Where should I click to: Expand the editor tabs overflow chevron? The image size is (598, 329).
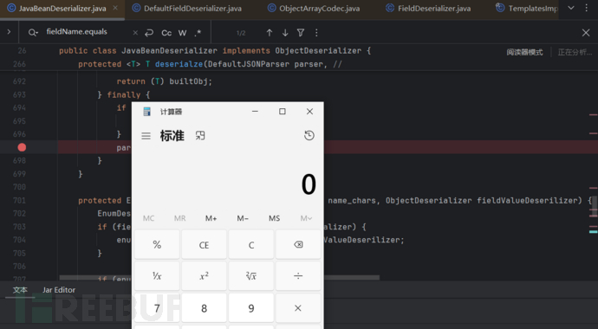coord(571,8)
